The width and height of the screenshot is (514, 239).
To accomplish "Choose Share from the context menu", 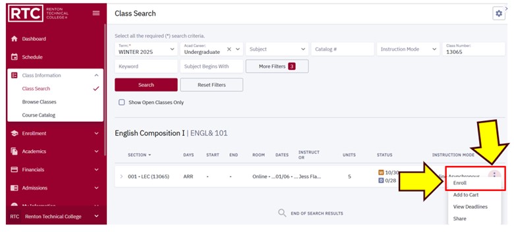I will tap(459, 219).
